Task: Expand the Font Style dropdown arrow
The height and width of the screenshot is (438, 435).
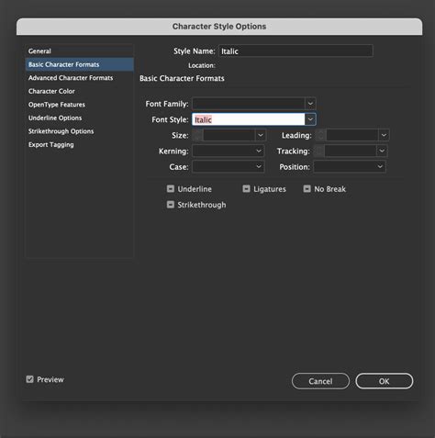Action: point(310,119)
